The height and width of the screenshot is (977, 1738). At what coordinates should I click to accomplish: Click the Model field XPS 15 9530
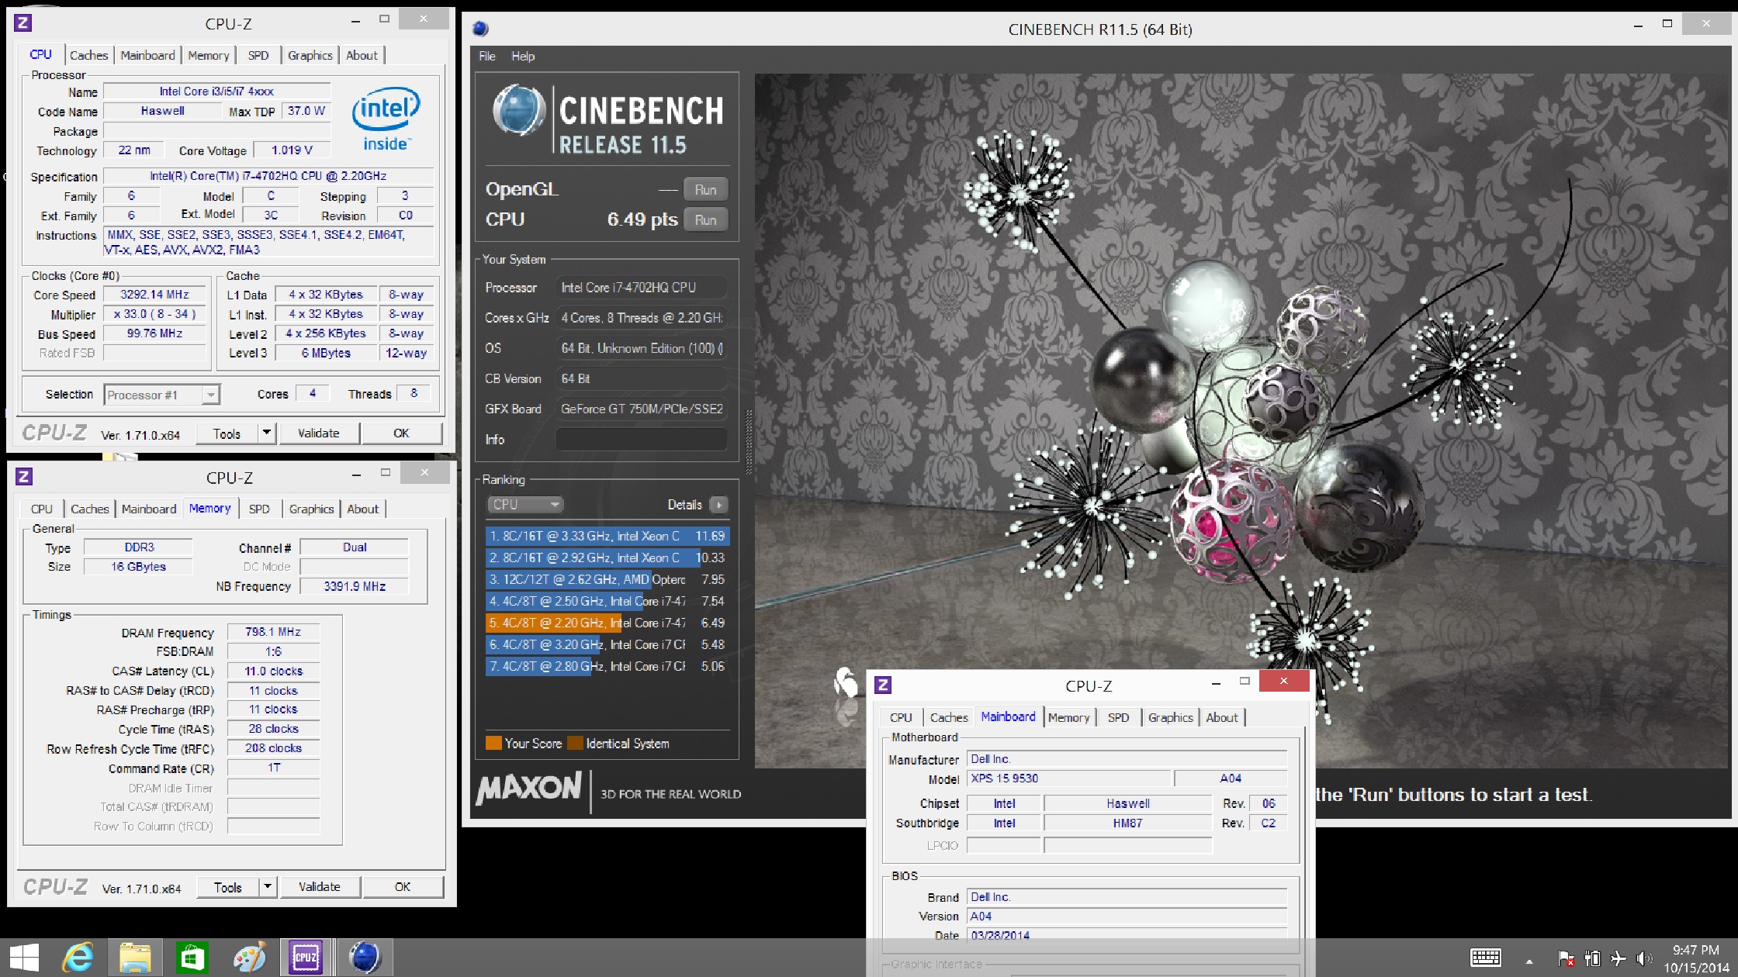pos(1069,778)
